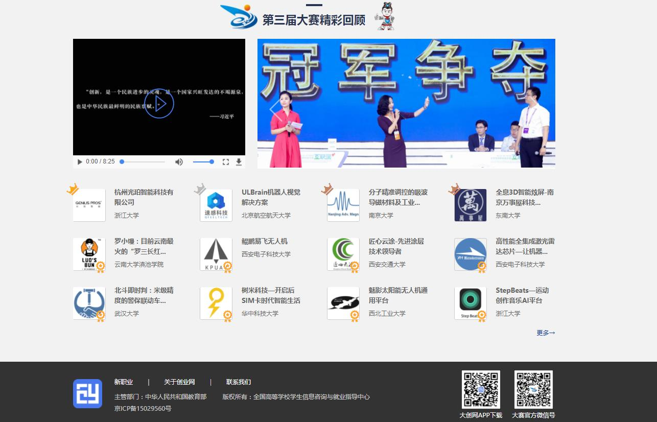
Task: Show previous slide with left carousel arrow
Action: [275, 108]
